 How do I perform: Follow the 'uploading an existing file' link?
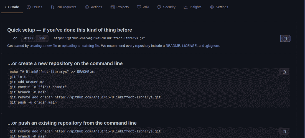pyautogui.click(x=80, y=46)
